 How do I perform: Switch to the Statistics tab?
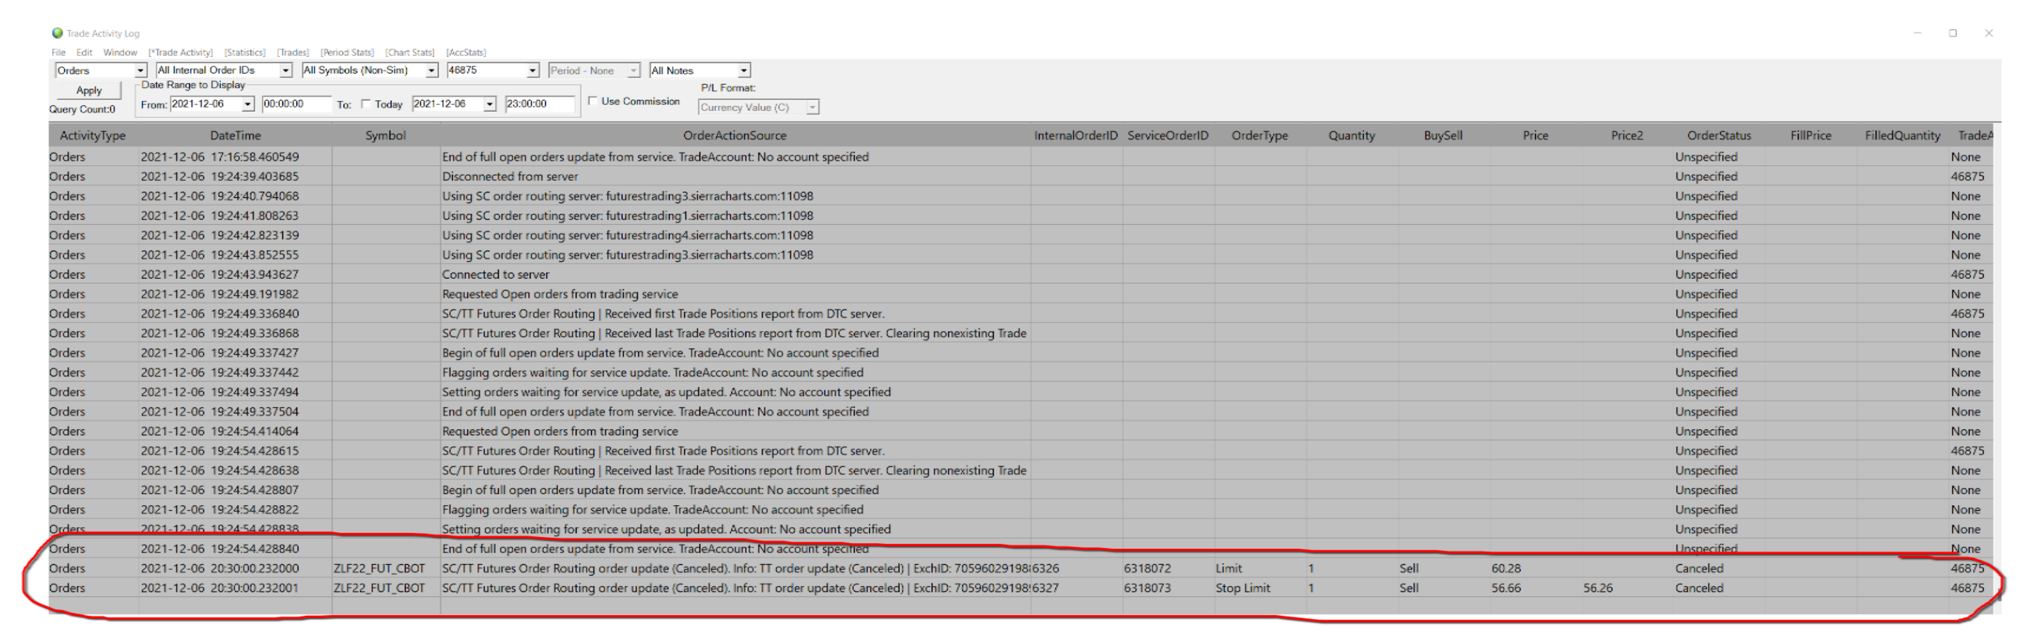coord(245,53)
